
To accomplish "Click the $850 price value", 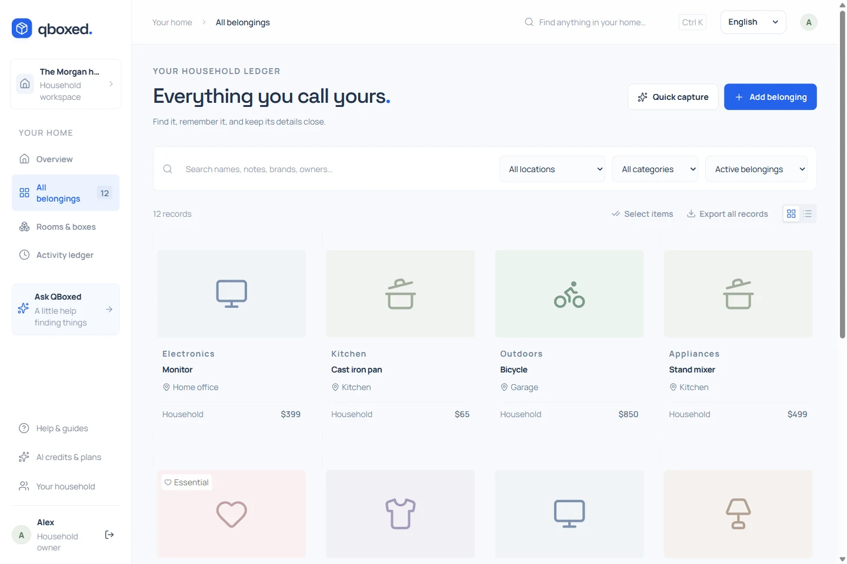I will [x=628, y=414].
